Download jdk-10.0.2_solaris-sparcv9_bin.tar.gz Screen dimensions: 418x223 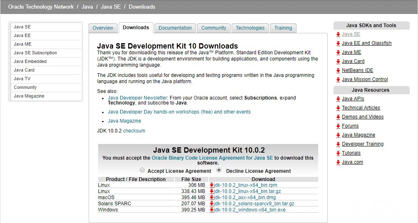coord(254,204)
